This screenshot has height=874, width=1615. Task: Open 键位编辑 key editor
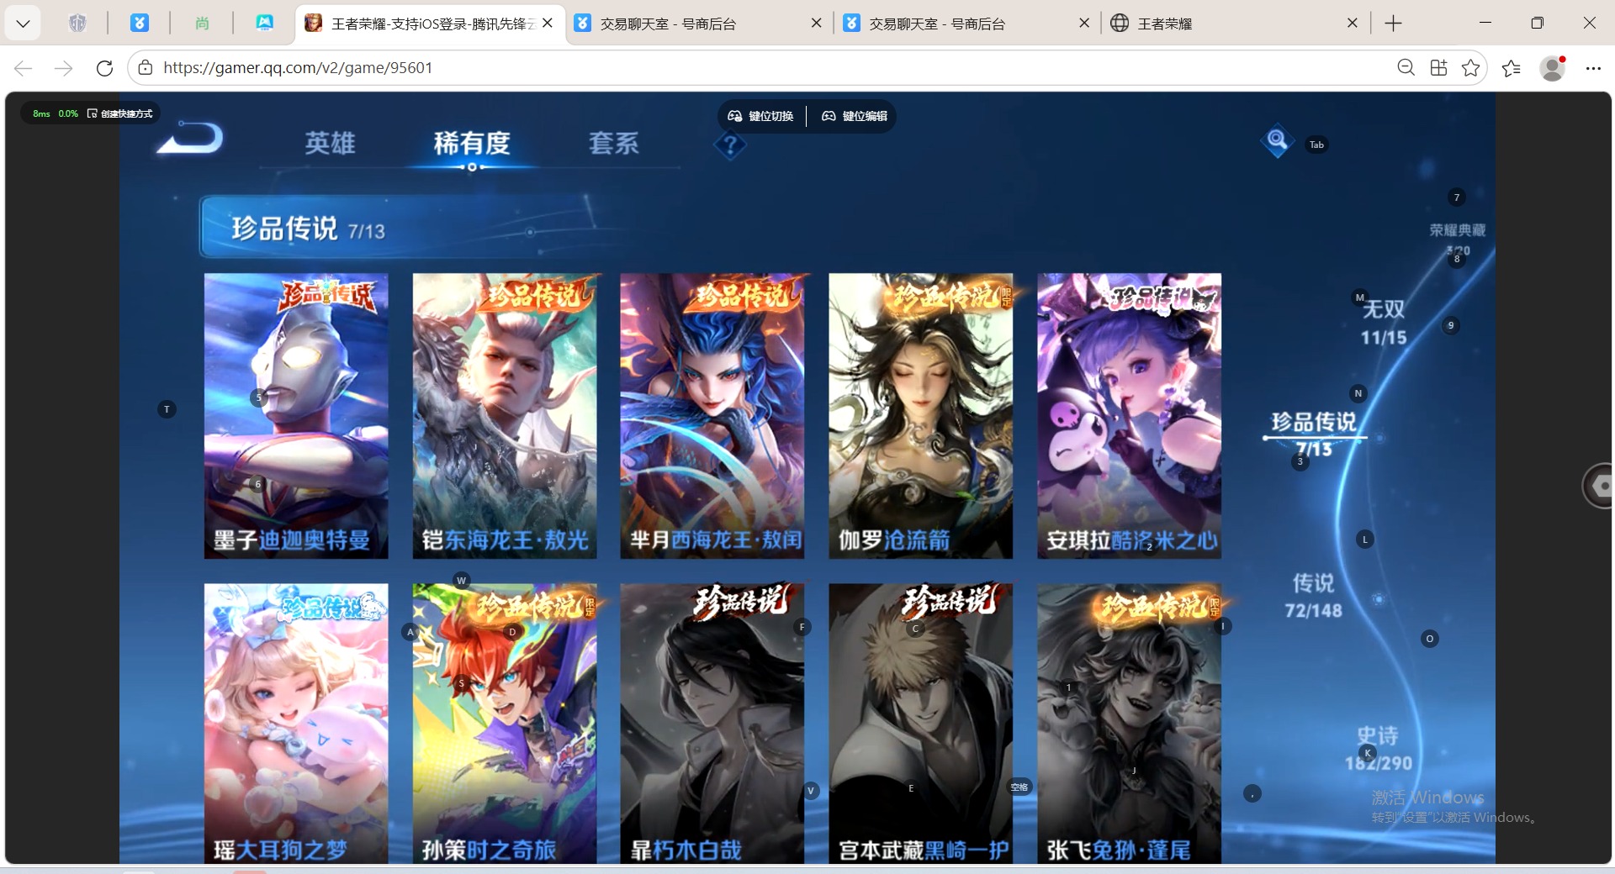click(x=854, y=116)
